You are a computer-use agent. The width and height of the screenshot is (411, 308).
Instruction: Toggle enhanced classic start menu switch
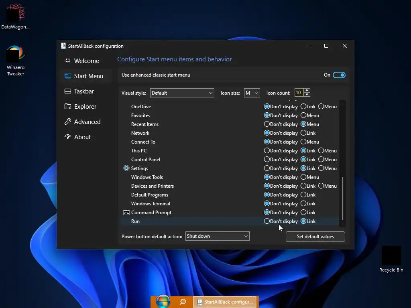(x=339, y=75)
